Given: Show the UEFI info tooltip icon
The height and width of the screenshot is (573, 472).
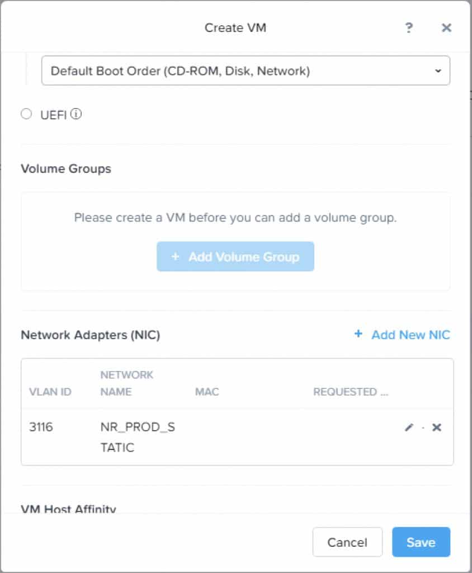Looking at the screenshot, I should [76, 114].
